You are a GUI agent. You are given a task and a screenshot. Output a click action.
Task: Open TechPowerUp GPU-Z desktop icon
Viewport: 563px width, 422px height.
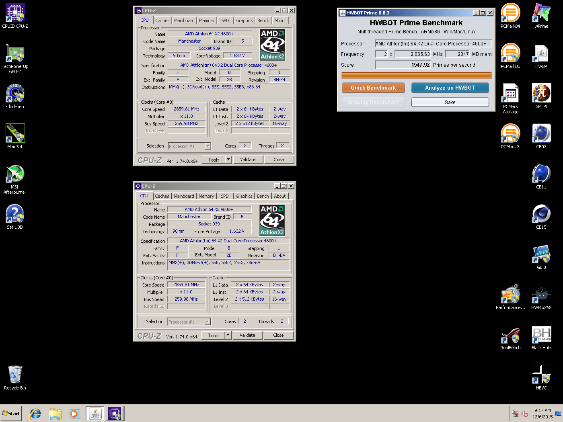[15, 59]
